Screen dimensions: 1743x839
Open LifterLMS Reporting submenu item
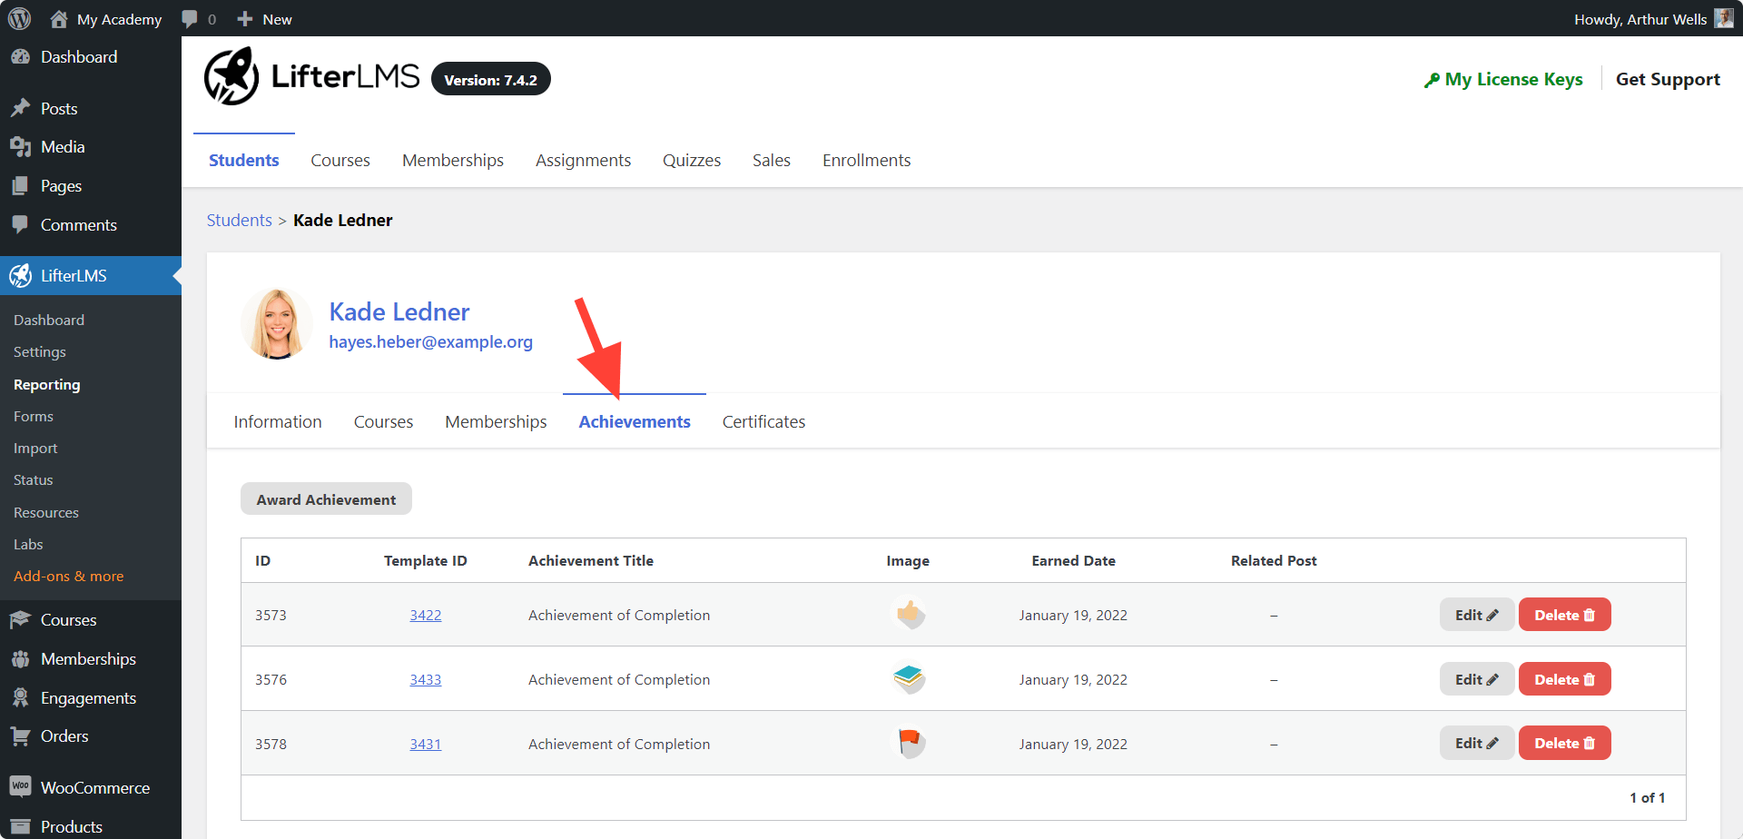tap(47, 384)
